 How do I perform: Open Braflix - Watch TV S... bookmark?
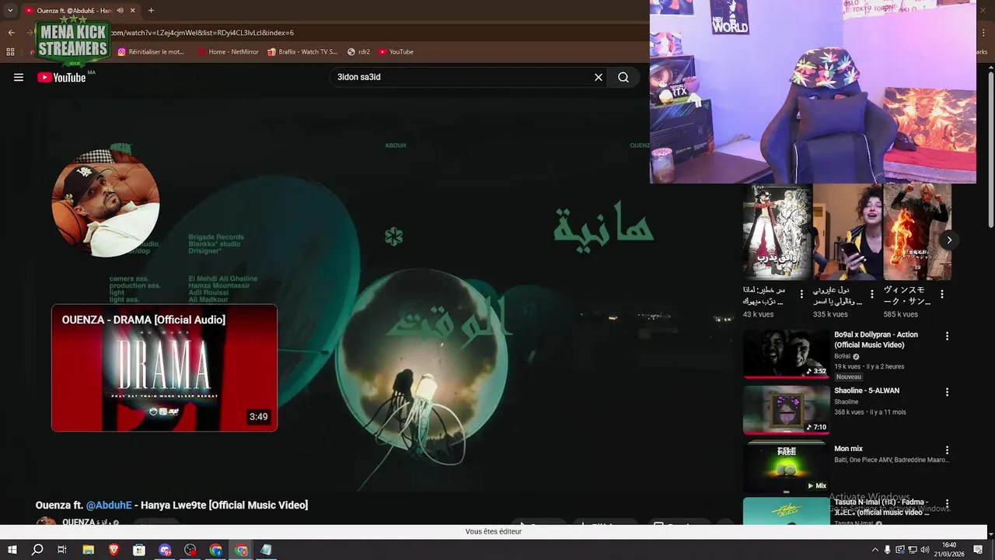(302, 51)
